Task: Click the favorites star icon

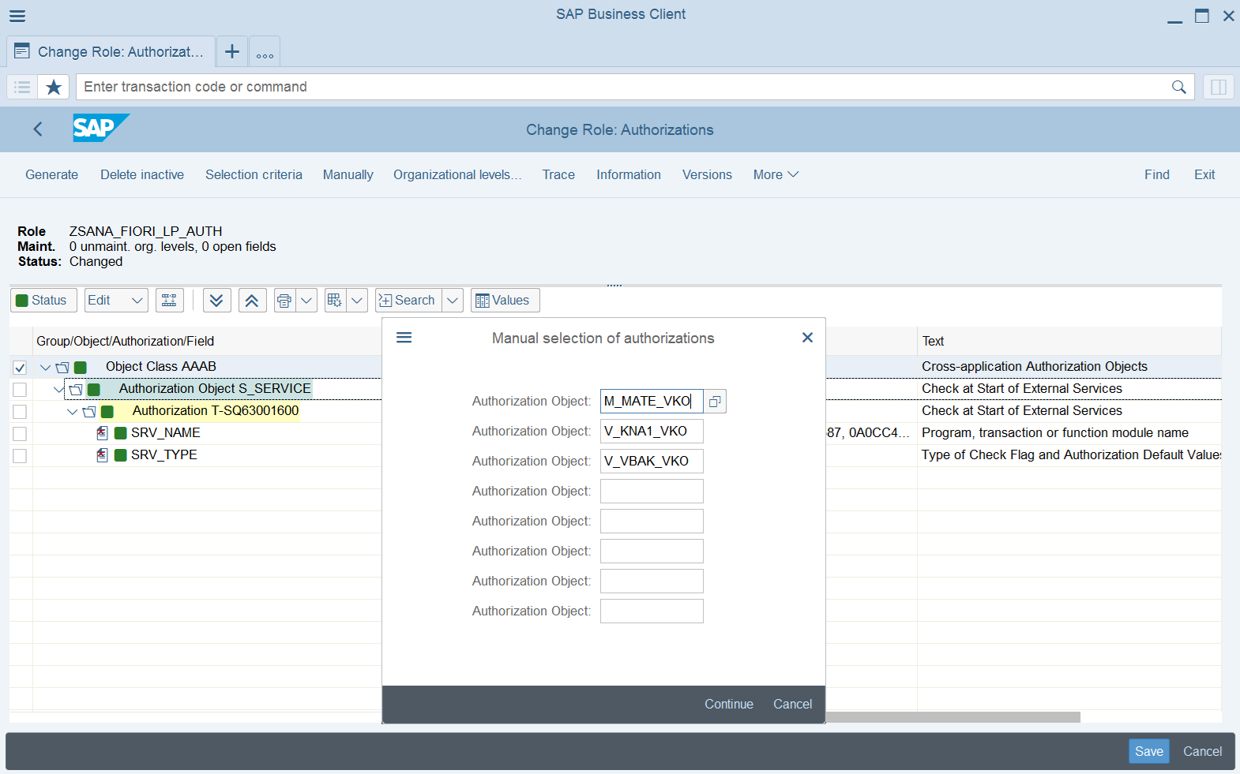Action: [54, 87]
